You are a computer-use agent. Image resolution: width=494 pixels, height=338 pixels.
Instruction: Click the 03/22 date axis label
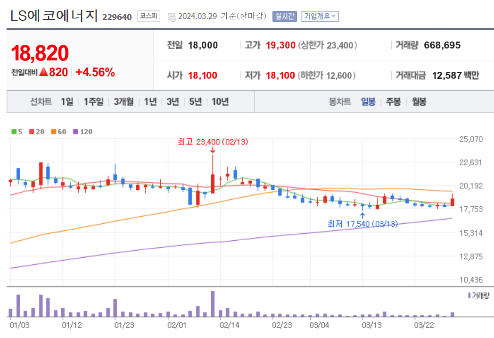tap(424, 325)
